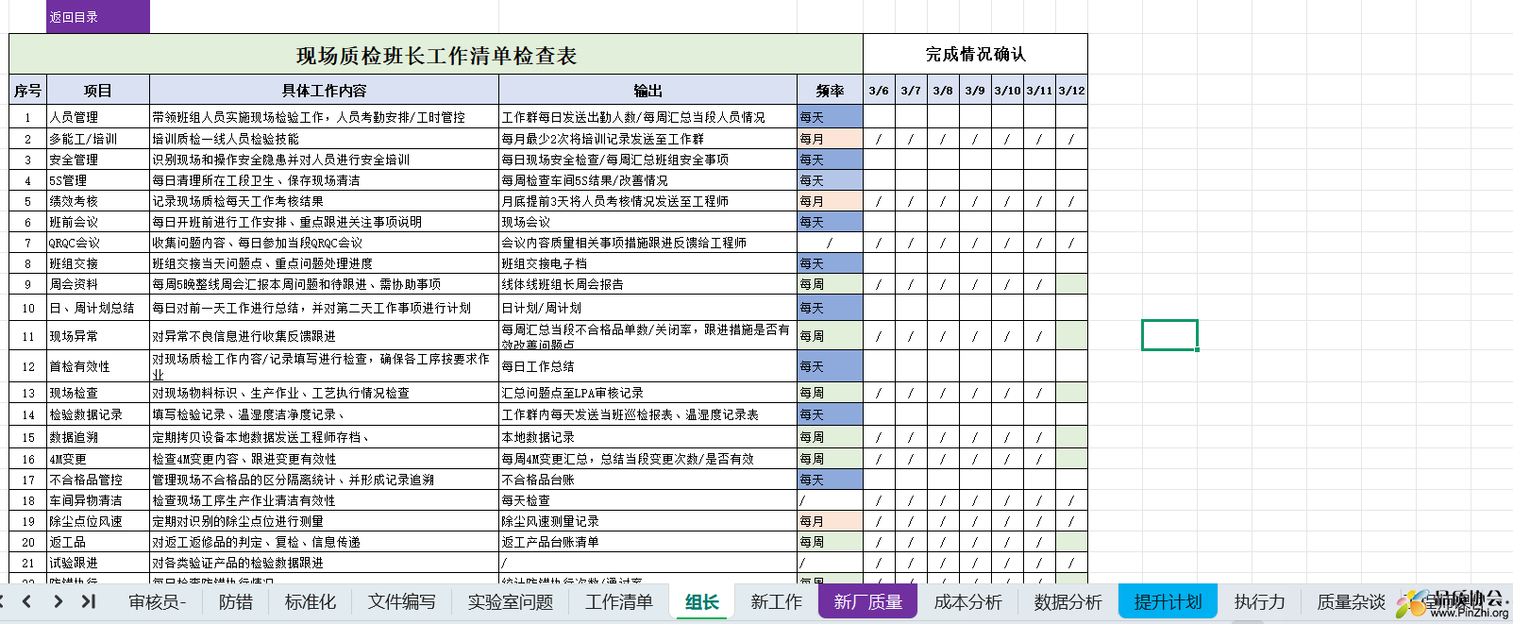Switch to the 执行力 sheet tab
Screen dimensions: 1513x624
click(x=1260, y=601)
